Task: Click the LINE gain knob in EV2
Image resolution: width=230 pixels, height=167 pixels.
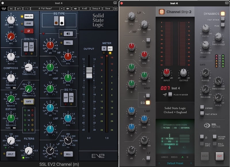Action: tap(11, 20)
